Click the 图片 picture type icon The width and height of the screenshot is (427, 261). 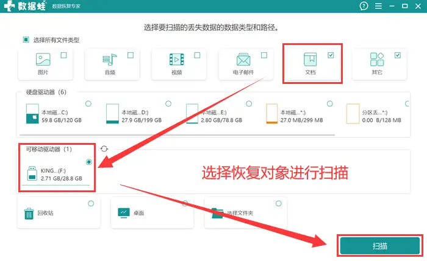pos(43,59)
